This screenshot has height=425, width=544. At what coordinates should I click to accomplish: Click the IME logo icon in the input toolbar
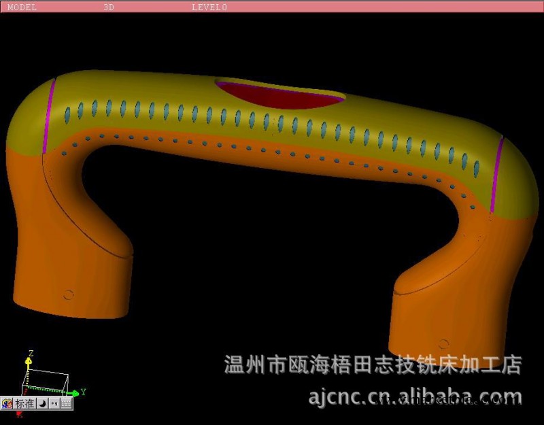coord(7,403)
